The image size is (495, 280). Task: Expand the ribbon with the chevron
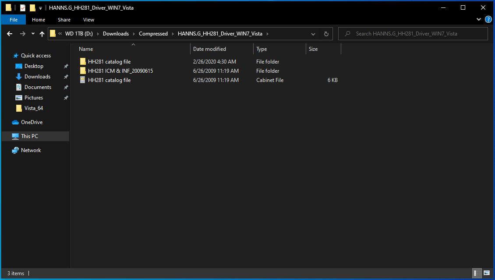point(479,20)
